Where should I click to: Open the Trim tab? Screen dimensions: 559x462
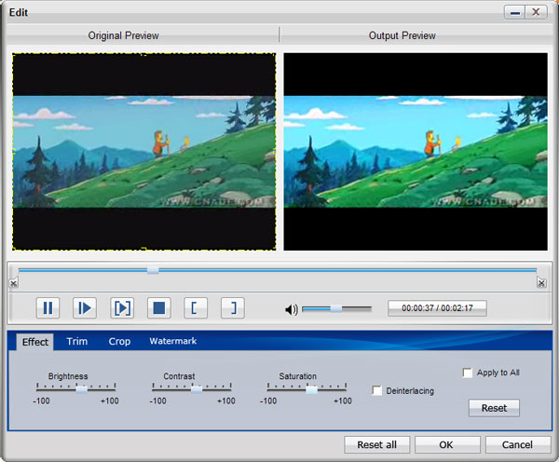point(77,341)
